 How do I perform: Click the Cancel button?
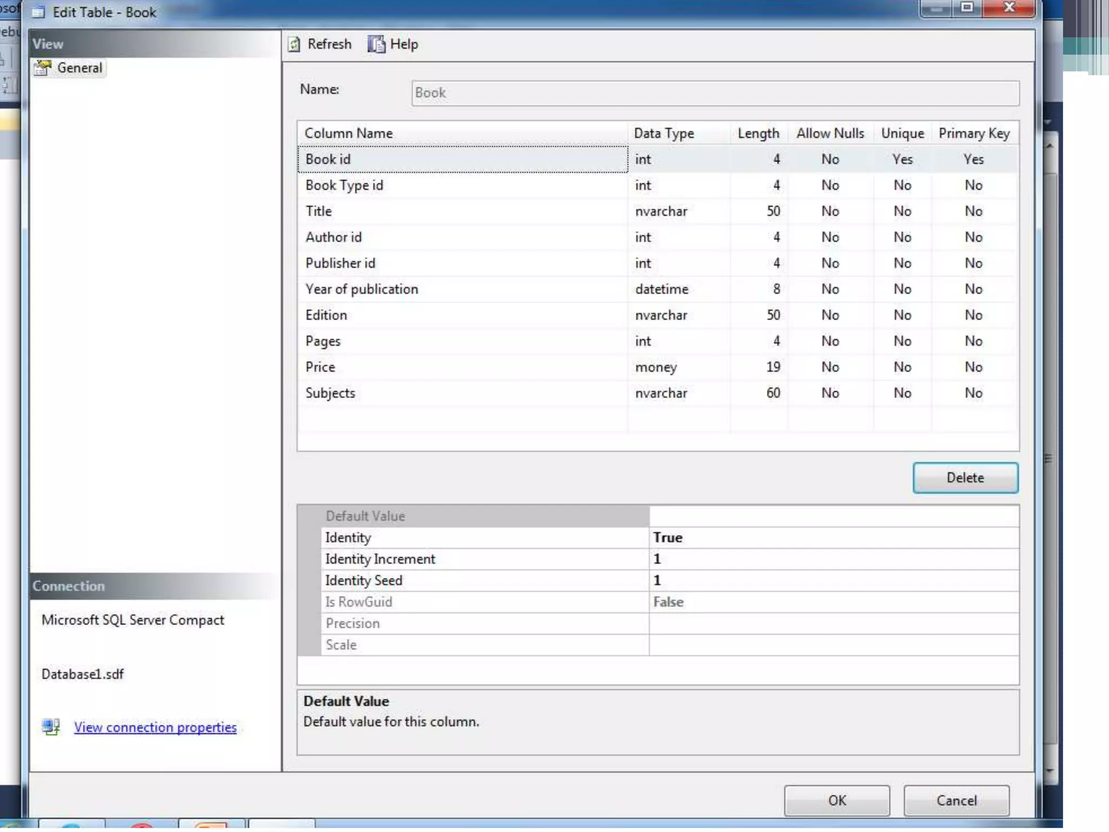tap(956, 800)
